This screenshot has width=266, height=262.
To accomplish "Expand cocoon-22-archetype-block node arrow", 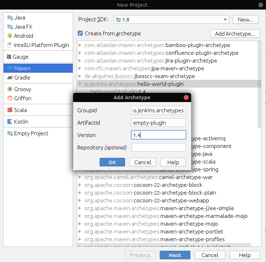I will click(x=79, y=185).
